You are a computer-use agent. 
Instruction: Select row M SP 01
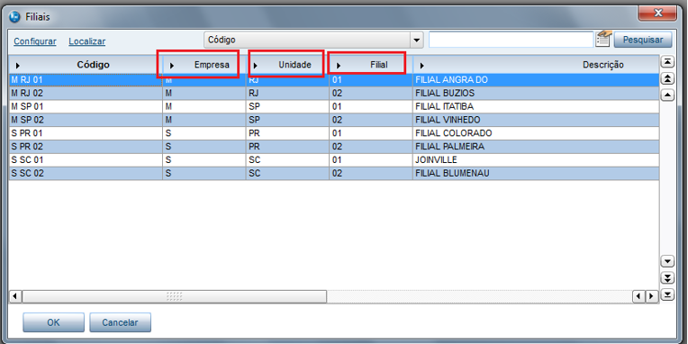[x=334, y=106]
